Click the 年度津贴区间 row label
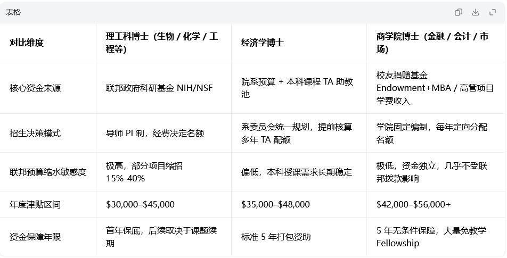Image resolution: width=507 pixels, height=258 pixels. pos(35,204)
